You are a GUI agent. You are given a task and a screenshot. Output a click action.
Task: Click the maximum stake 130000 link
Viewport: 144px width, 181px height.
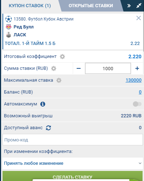134,80
